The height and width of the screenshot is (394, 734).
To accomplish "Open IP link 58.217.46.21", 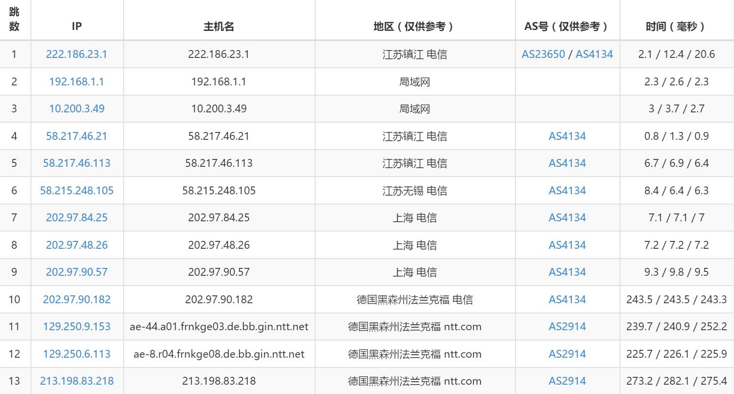I will (77, 136).
